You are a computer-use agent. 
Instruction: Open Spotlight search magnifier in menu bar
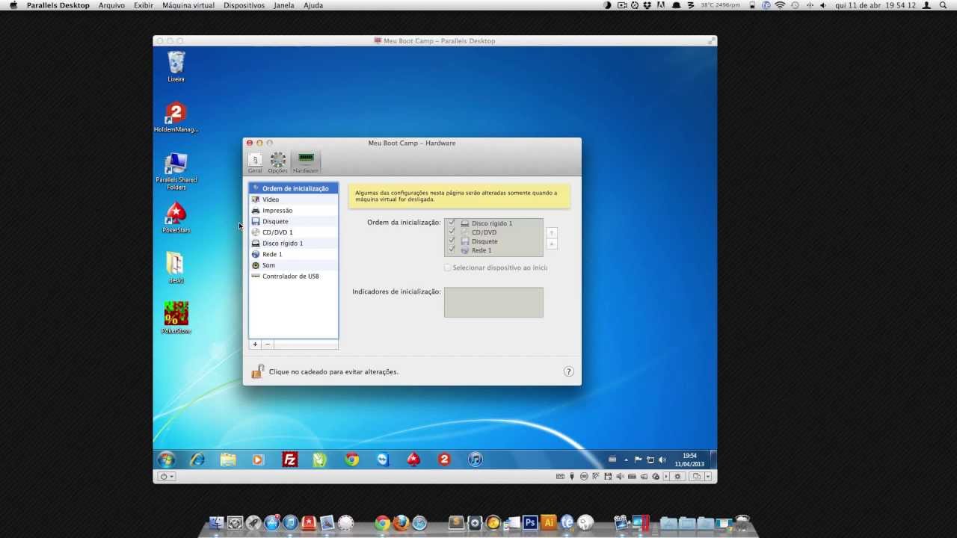click(943, 5)
